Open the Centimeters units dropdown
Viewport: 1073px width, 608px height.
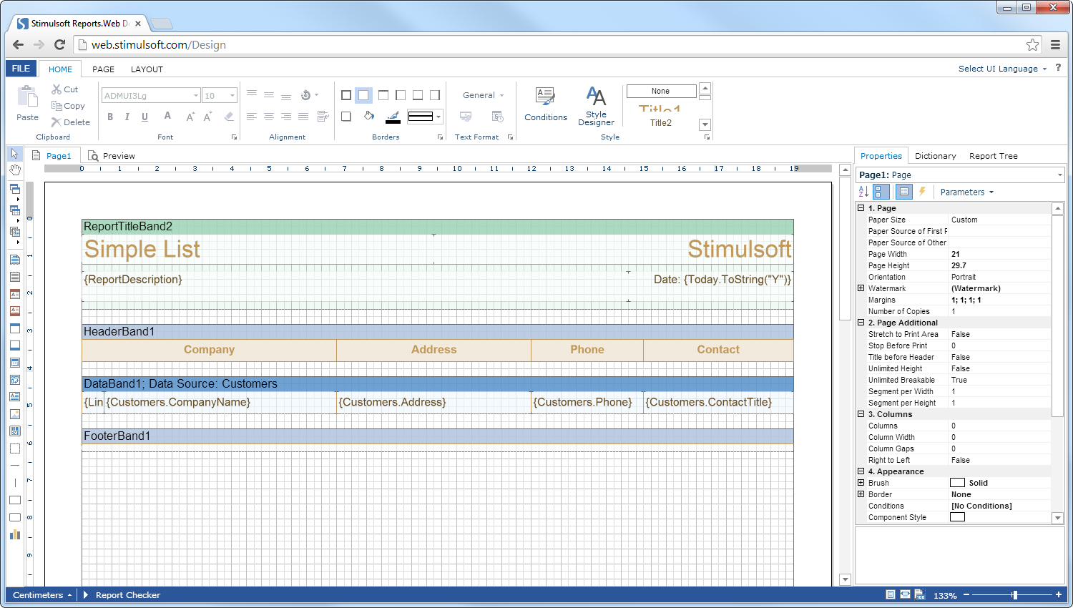[39, 594]
